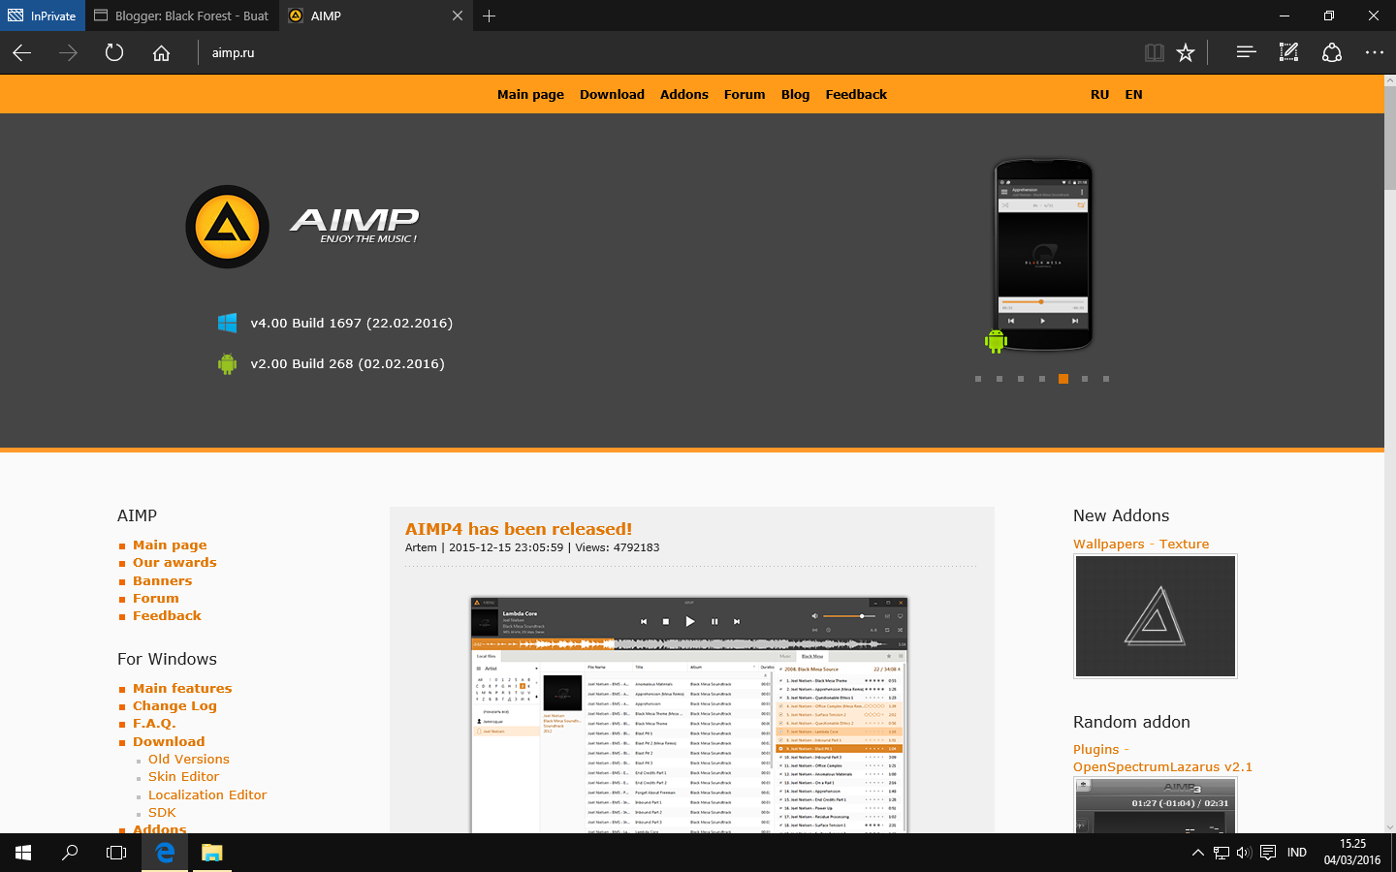The image size is (1396, 872).
Task: Open Wallpapers addon category link
Action: point(1108,544)
